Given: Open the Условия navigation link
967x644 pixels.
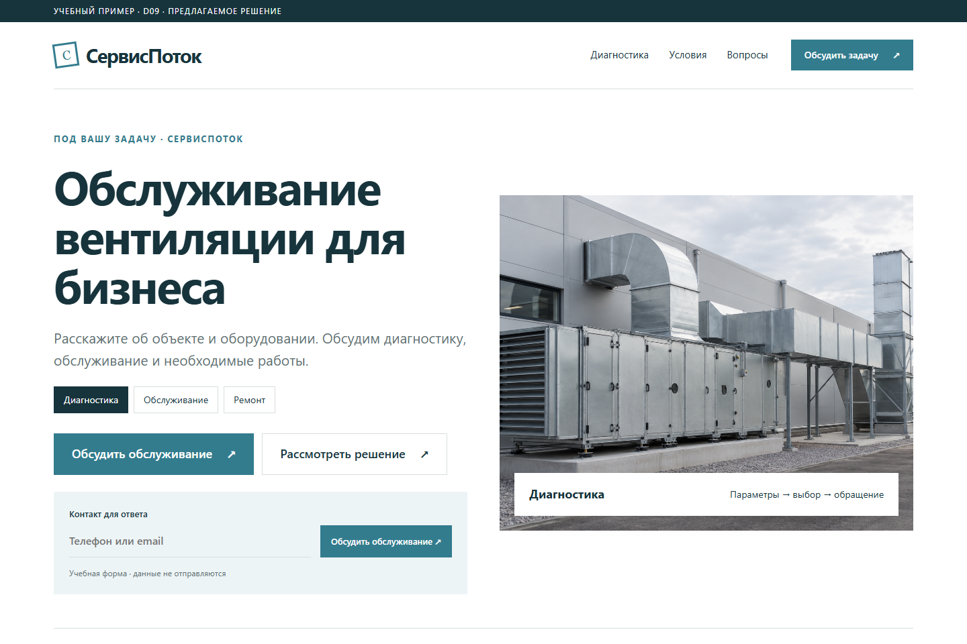Looking at the screenshot, I should (688, 55).
